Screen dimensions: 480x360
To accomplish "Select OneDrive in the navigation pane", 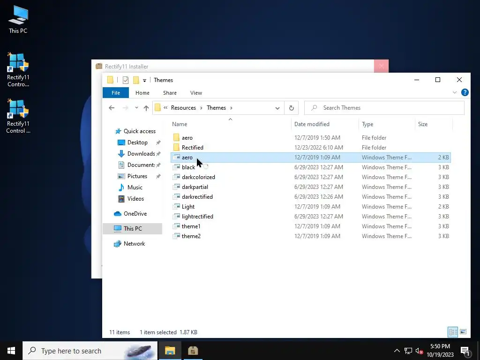I will click(130, 214).
